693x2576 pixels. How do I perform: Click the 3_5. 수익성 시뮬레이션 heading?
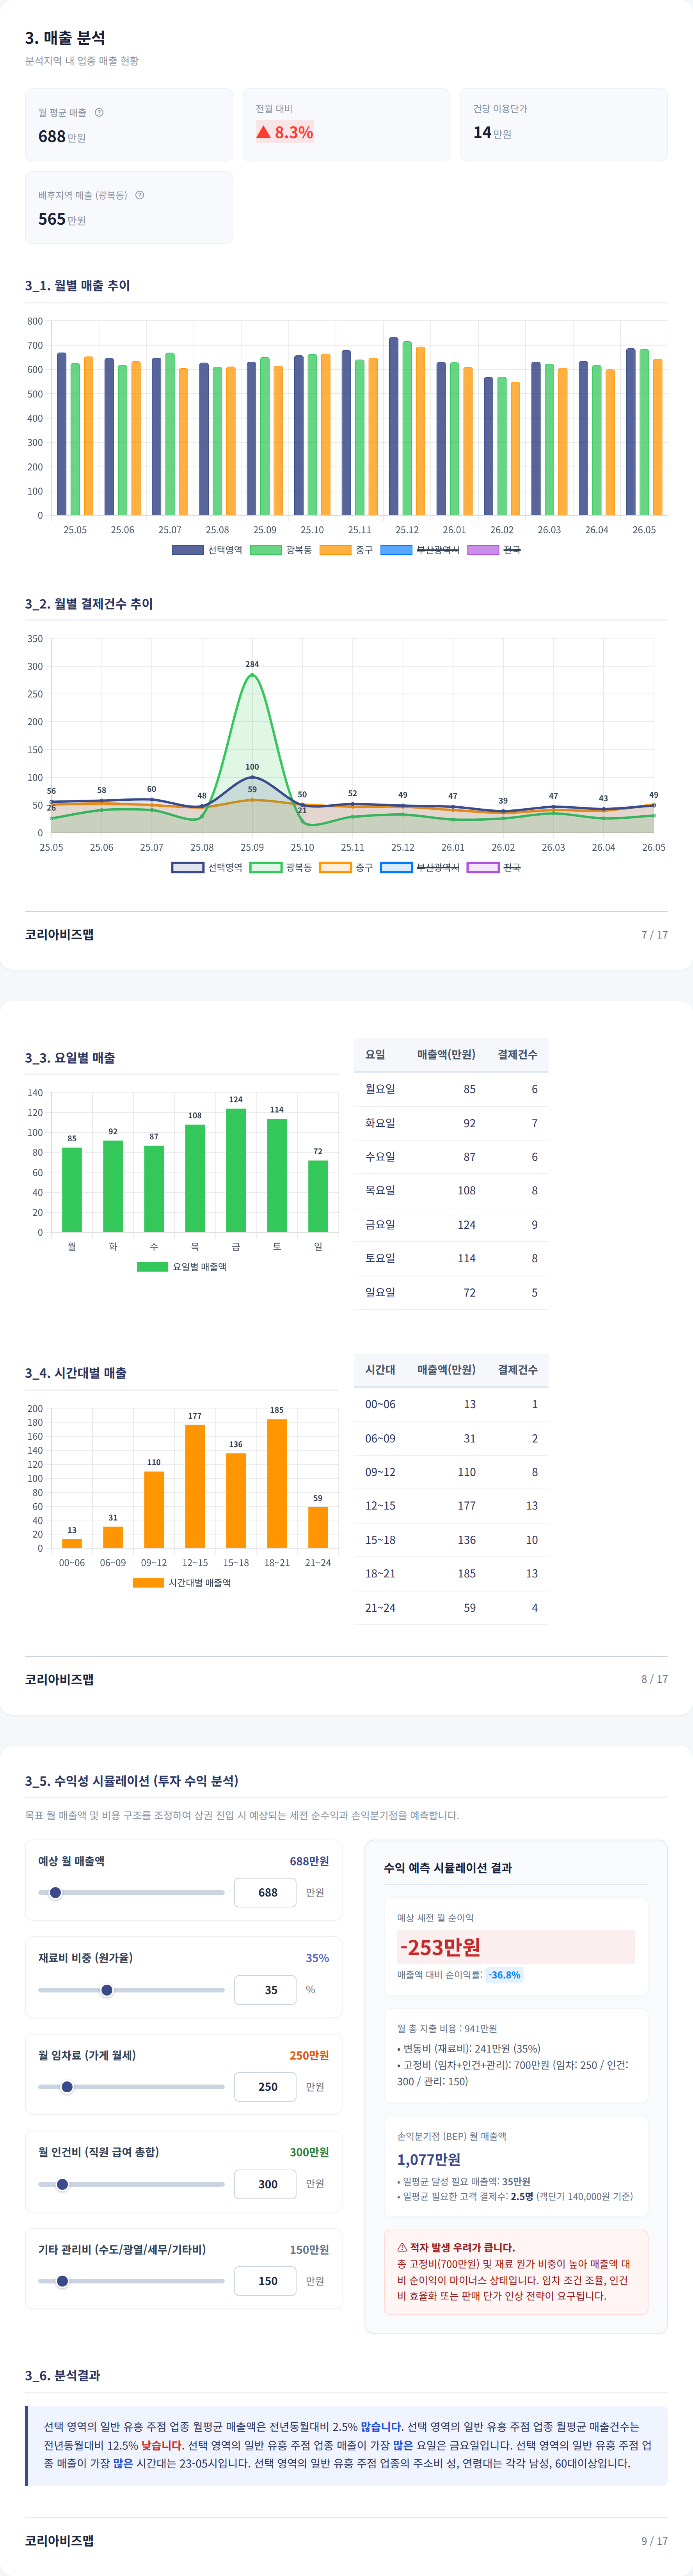(132, 1781)
